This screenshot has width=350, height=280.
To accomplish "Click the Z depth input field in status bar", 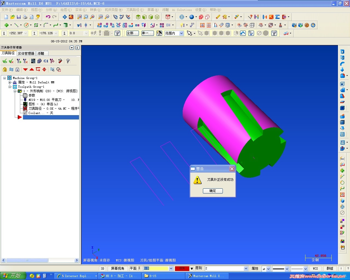I will [156, 269].
